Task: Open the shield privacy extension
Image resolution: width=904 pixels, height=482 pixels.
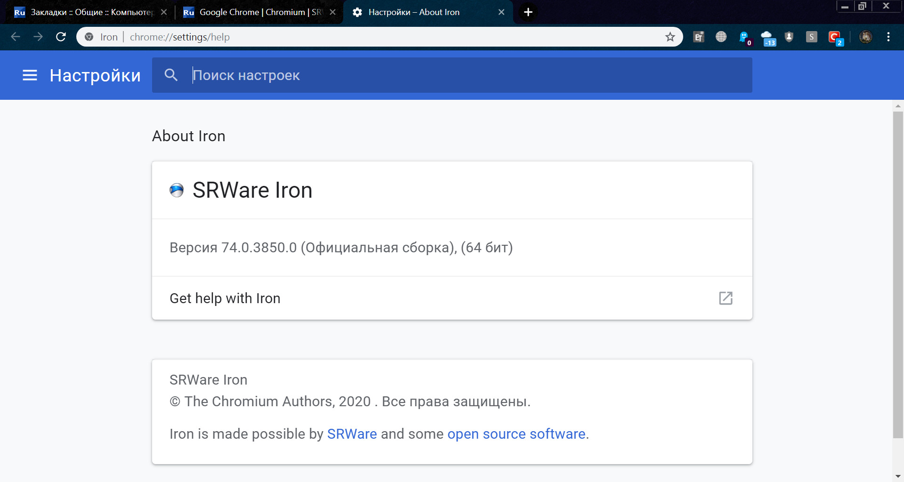Action: click(789, 37)
